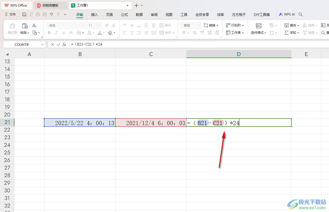329x212 pixels.
Task: Open the Fill (填充) button
Action: 292,25
